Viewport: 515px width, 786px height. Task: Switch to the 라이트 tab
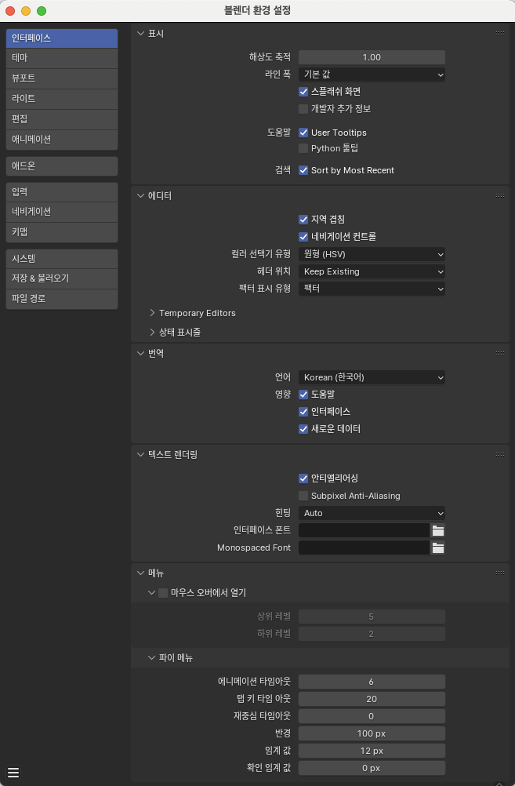[x=62, y=99]
